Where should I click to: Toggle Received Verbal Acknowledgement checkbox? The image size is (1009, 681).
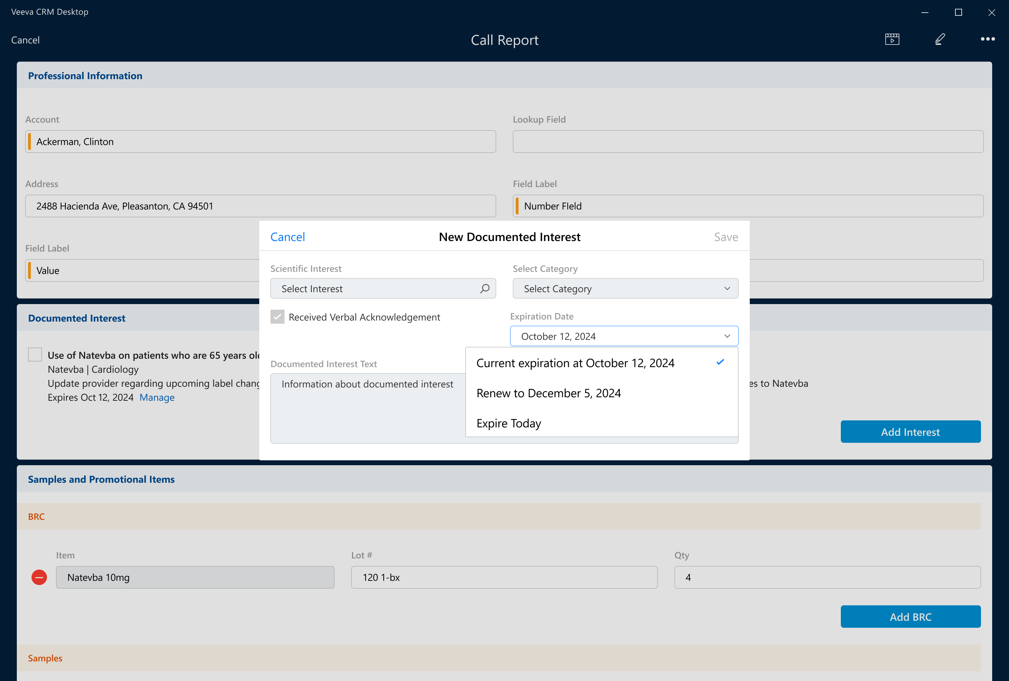tap(277, 317)
